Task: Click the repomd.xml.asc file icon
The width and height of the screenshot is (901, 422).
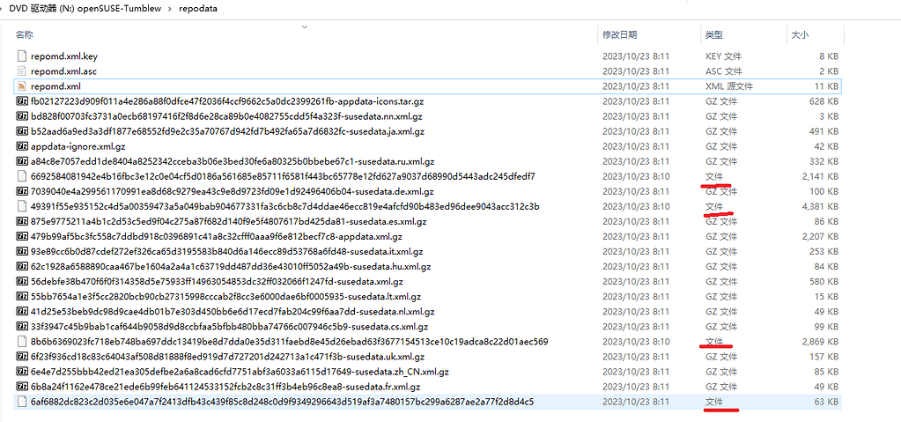Action: (22, 71)
